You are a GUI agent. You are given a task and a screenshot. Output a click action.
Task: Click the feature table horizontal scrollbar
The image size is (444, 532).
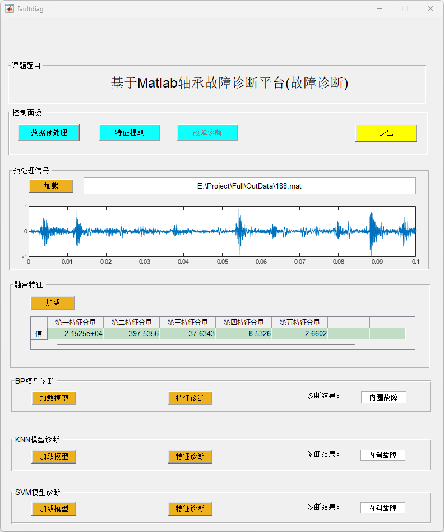[x=206, y=345]
